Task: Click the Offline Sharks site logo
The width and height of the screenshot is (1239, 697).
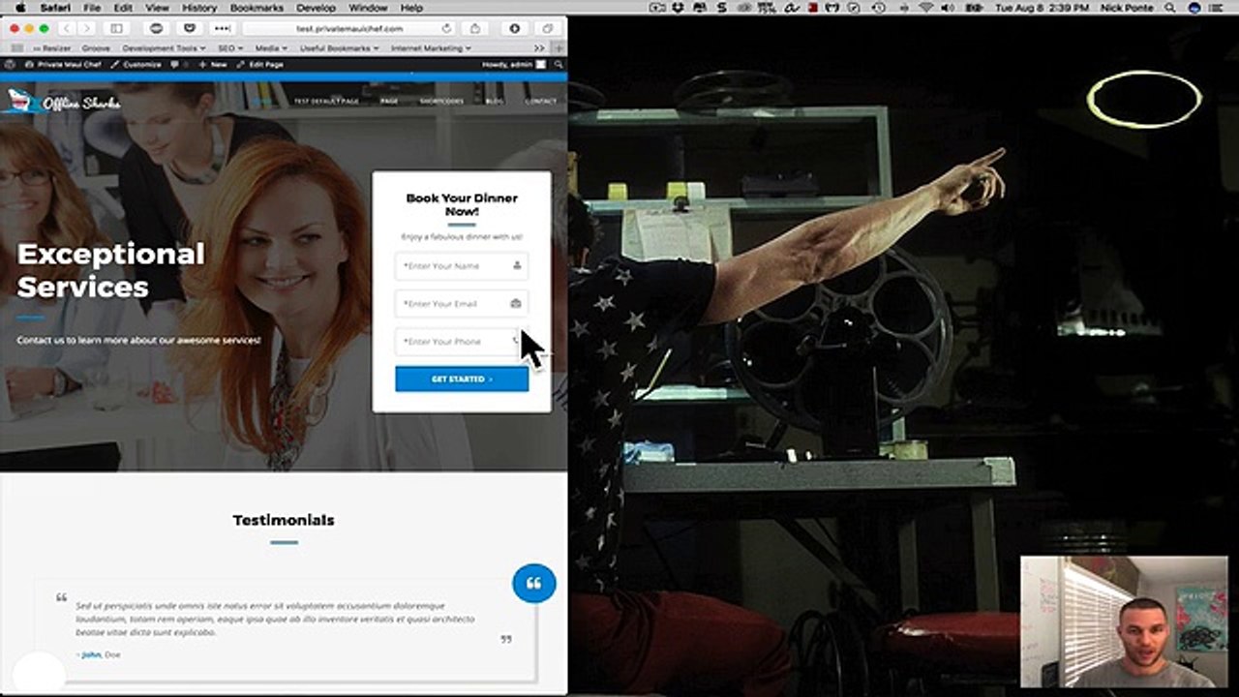Action: tap(62, 101)
